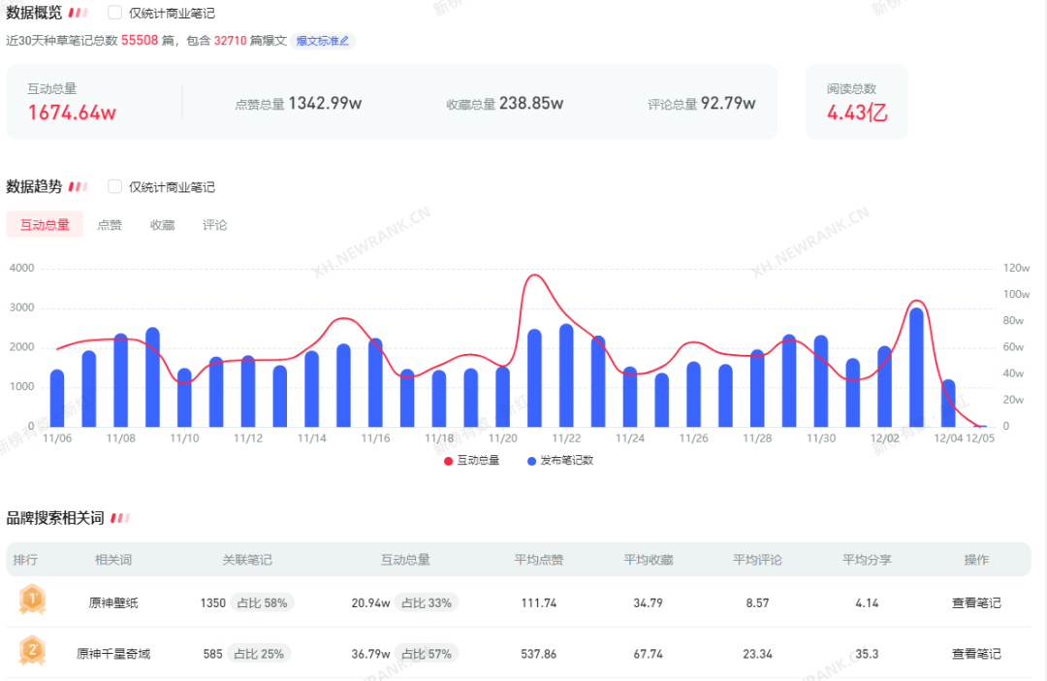Toggle 互动总量 red legend dot

coord(448,461)
